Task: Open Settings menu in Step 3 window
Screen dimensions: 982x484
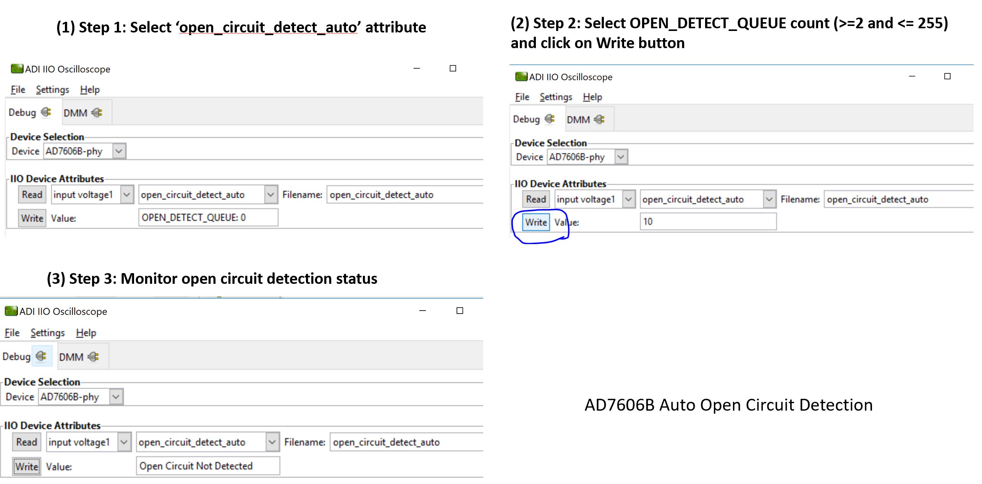Action: (x=48, y=333)
